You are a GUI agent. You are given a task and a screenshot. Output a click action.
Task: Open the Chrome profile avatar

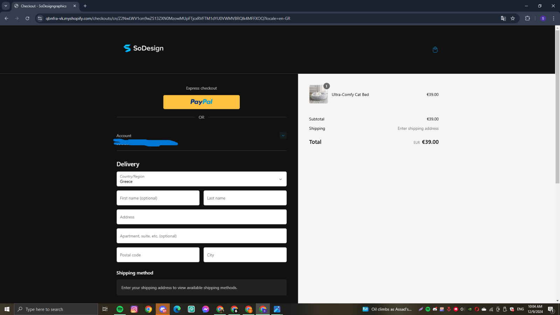[x=543, y=19]
